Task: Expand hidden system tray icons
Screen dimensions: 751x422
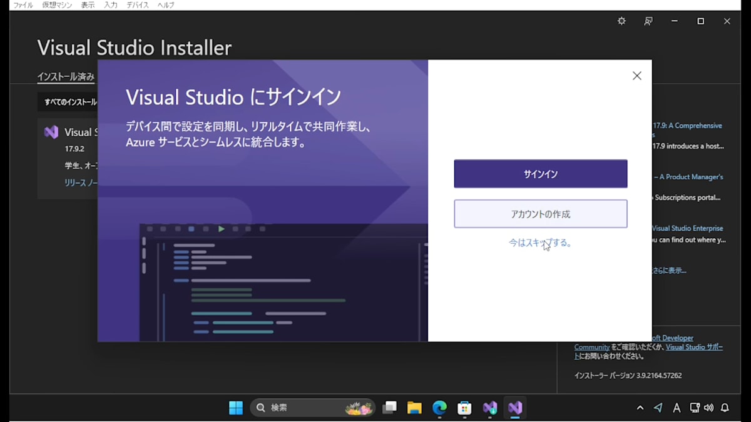Action: [640, 407]
